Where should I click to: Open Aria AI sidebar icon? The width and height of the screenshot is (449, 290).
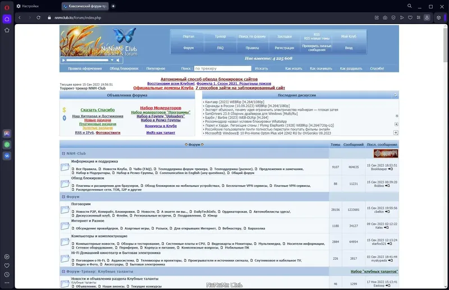7,134
